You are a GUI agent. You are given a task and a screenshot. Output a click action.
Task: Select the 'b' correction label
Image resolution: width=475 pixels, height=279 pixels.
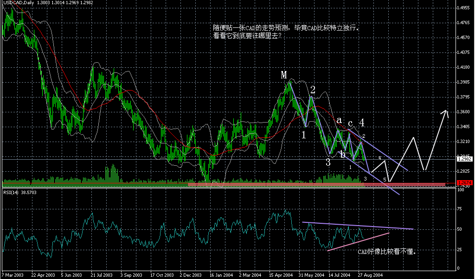coord(342,154)
